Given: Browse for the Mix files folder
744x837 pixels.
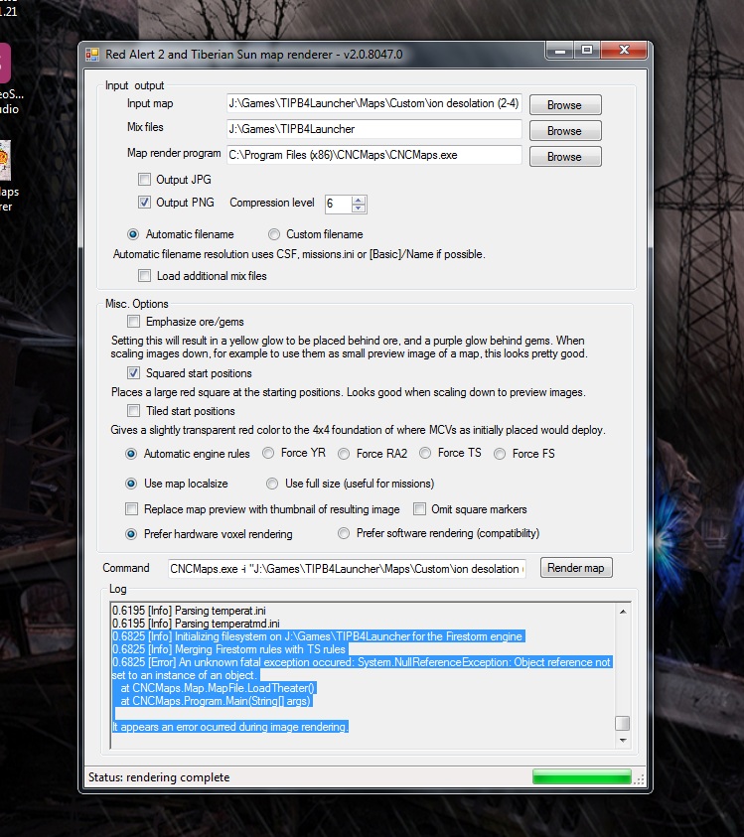Looking at the screenshot, I should pyautogui.click(x=564, y=130).
